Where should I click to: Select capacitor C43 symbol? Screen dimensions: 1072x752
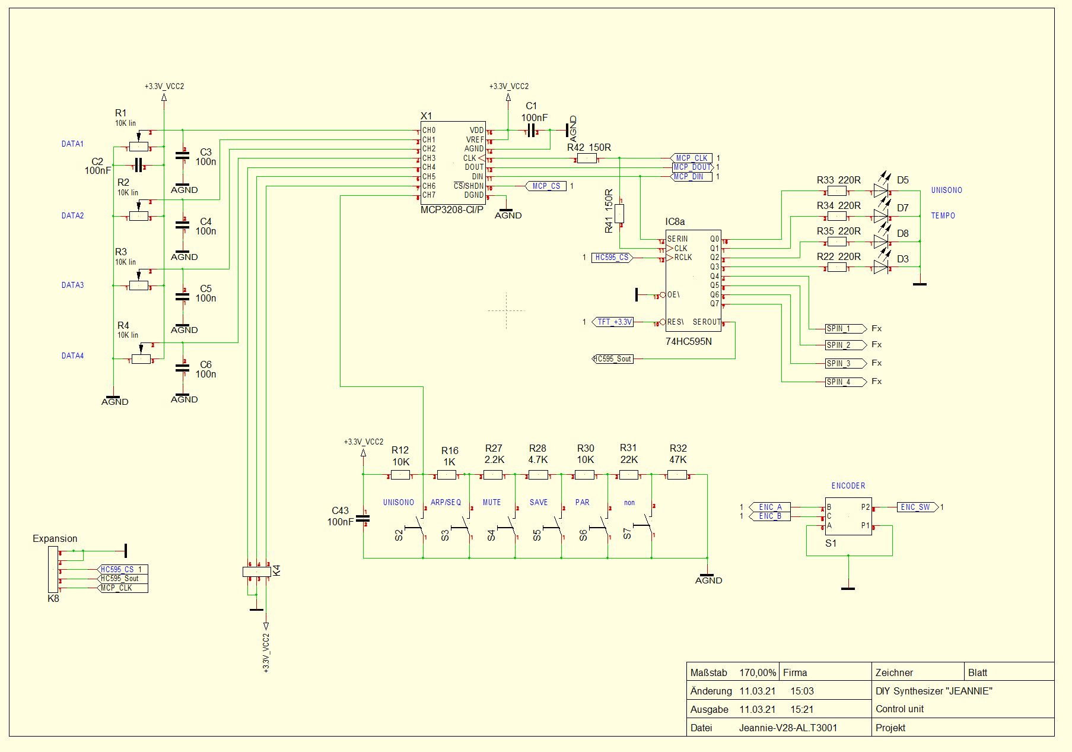click(x=362, y=519)
